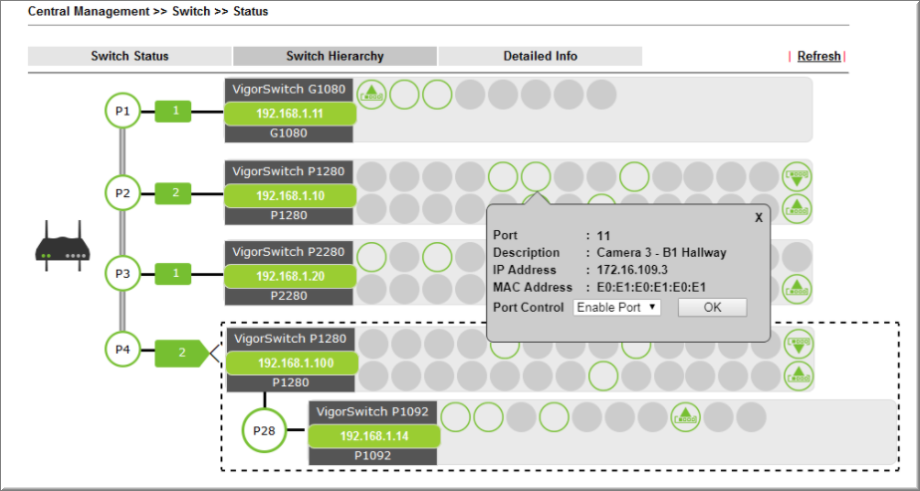Collapse the group tag 2 beside P4
Image resolution: width=920 pixels, height=491 pixels.
182,353
